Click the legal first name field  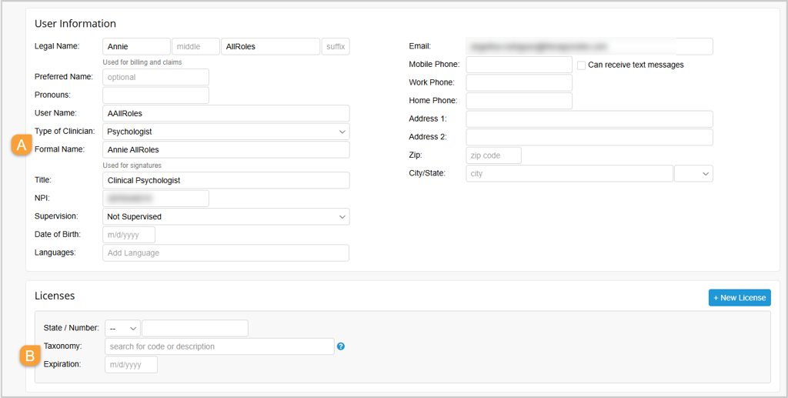pos(136,47)
